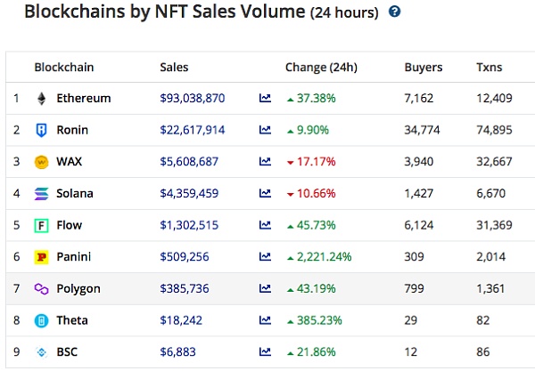
Task: Click the Solana blockchain logo icon
Action: click(41, 193)
